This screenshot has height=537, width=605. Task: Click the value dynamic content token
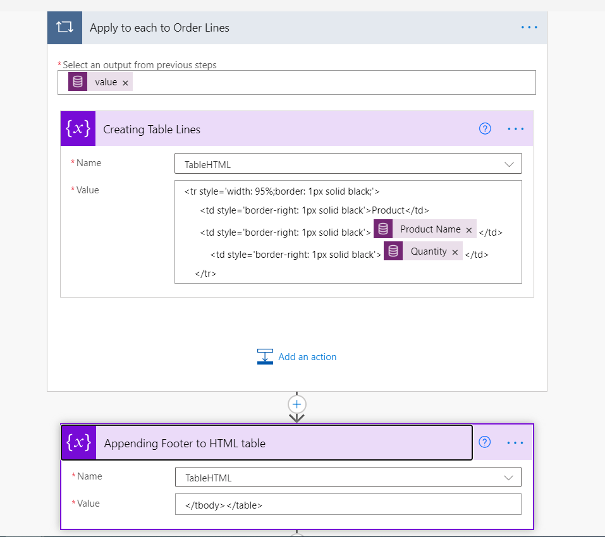[106, 82]
